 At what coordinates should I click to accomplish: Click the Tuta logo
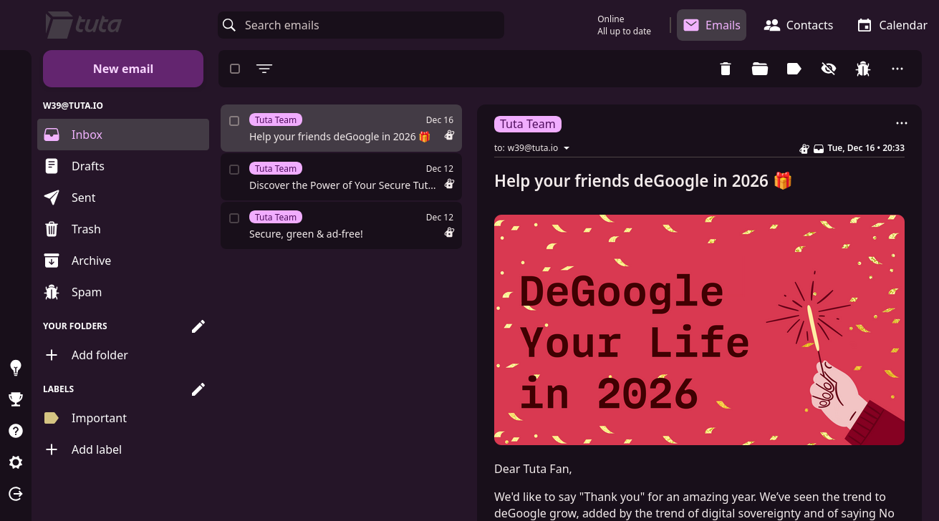click(x=84, y=25)
